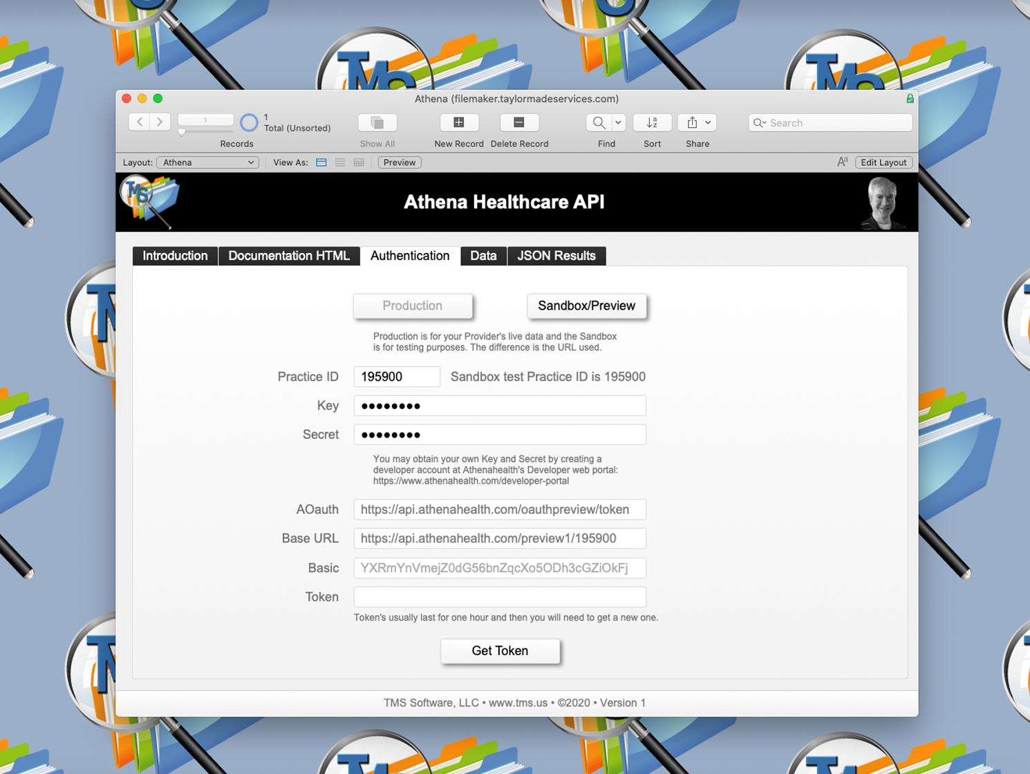Screen dimensions: 1030x774
Task: Click the Production button
Action: pos(413,305)
